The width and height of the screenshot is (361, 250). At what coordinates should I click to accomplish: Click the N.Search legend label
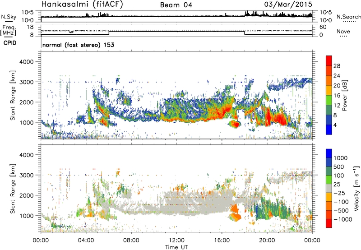pyautogui.click(x=348, y=17)
